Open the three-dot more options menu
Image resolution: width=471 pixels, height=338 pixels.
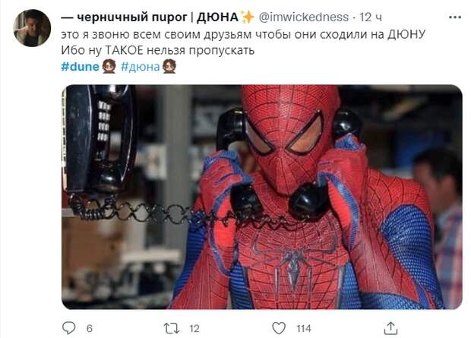tap(455, 17)
